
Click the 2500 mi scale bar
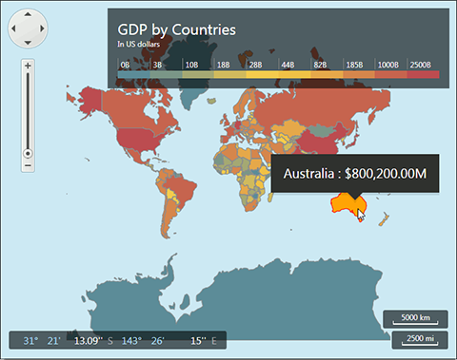pos(420,340)
